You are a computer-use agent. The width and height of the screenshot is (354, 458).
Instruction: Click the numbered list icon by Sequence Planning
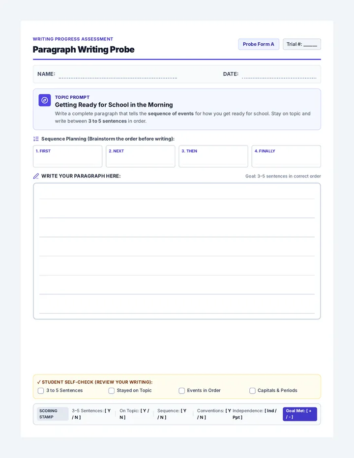coord(36,139)
